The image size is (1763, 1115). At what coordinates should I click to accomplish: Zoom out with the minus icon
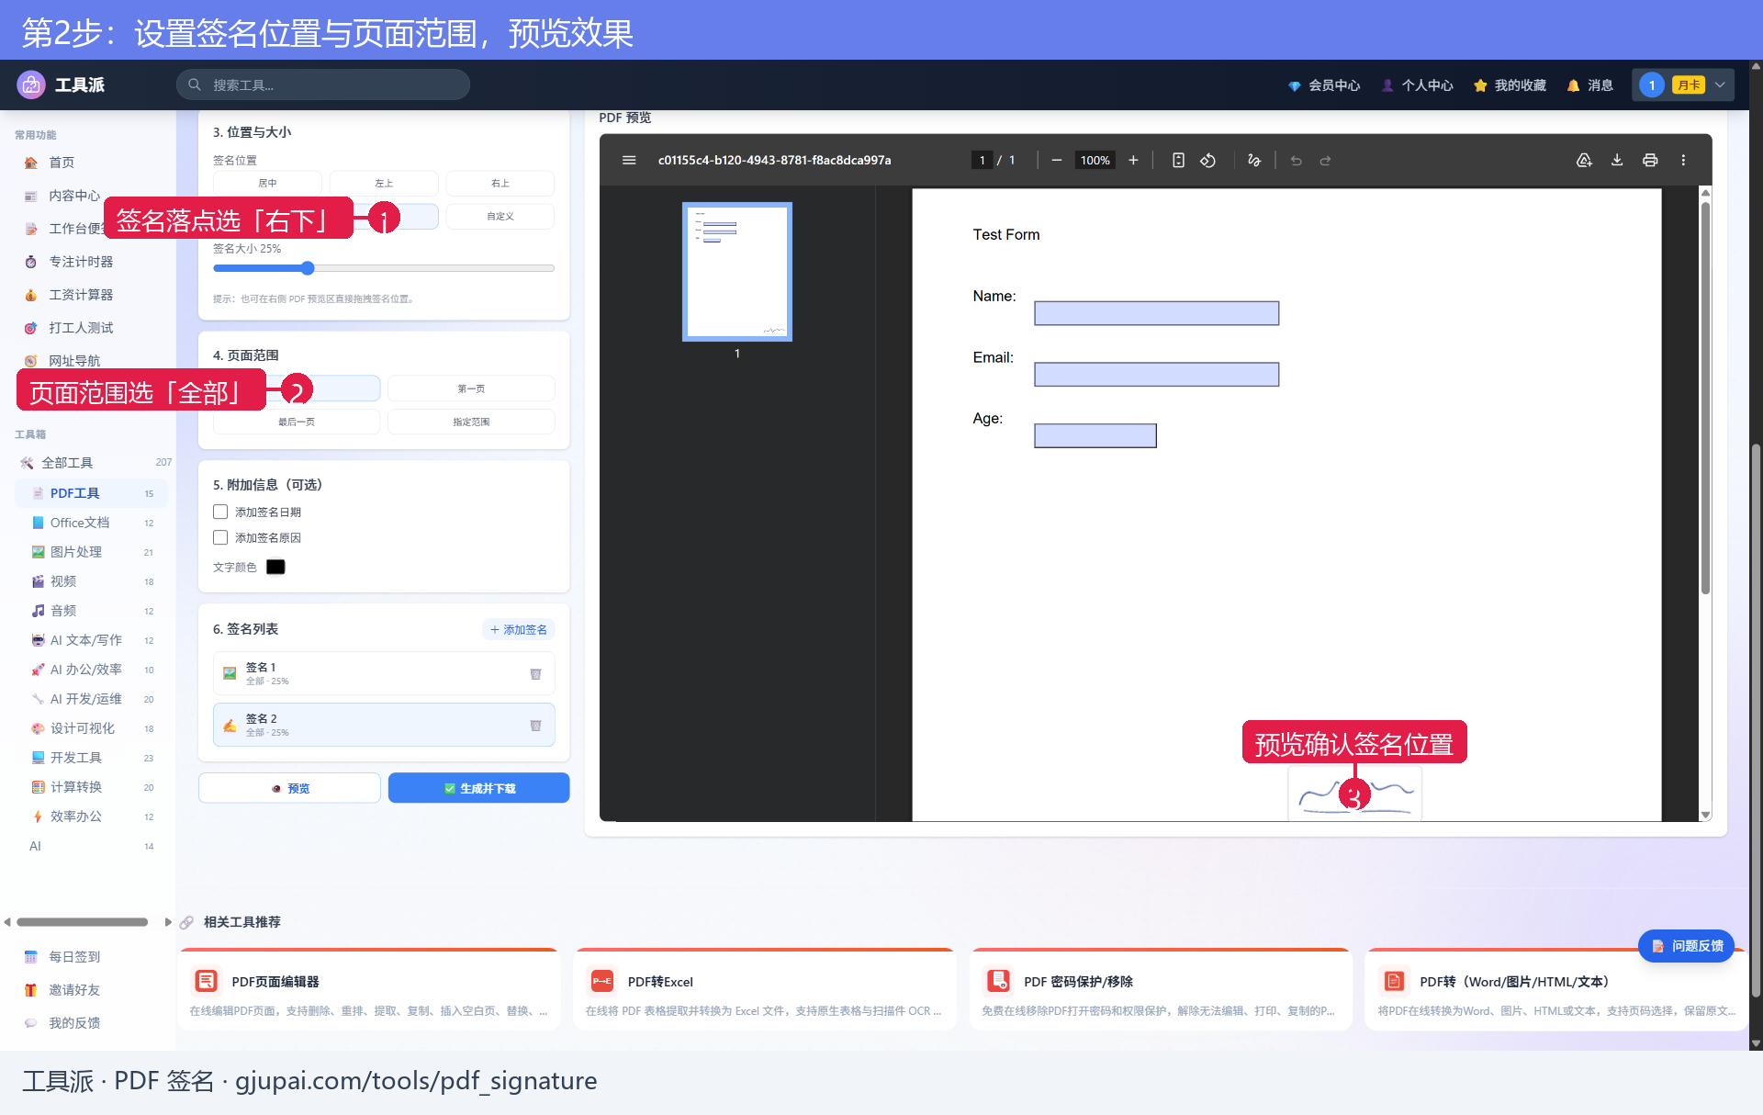[x=1057, y=160]
